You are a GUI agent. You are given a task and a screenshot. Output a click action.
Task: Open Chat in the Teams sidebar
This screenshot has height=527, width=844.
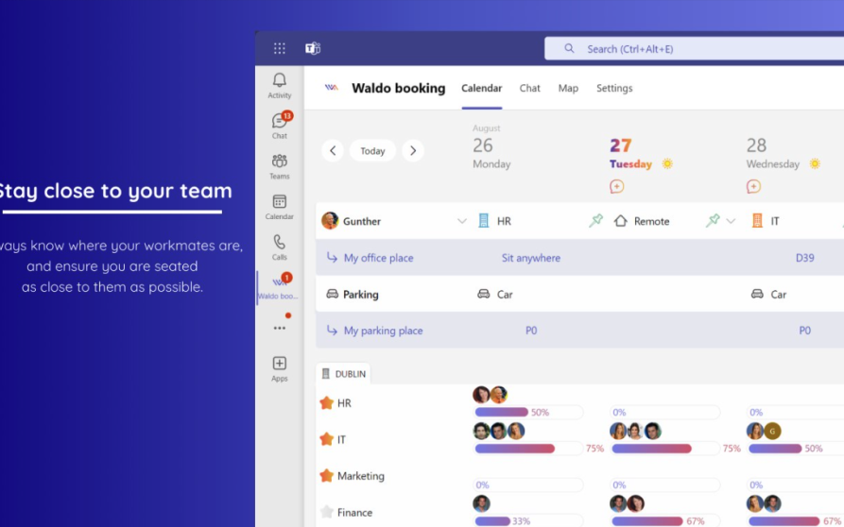(x=280, y=126)
